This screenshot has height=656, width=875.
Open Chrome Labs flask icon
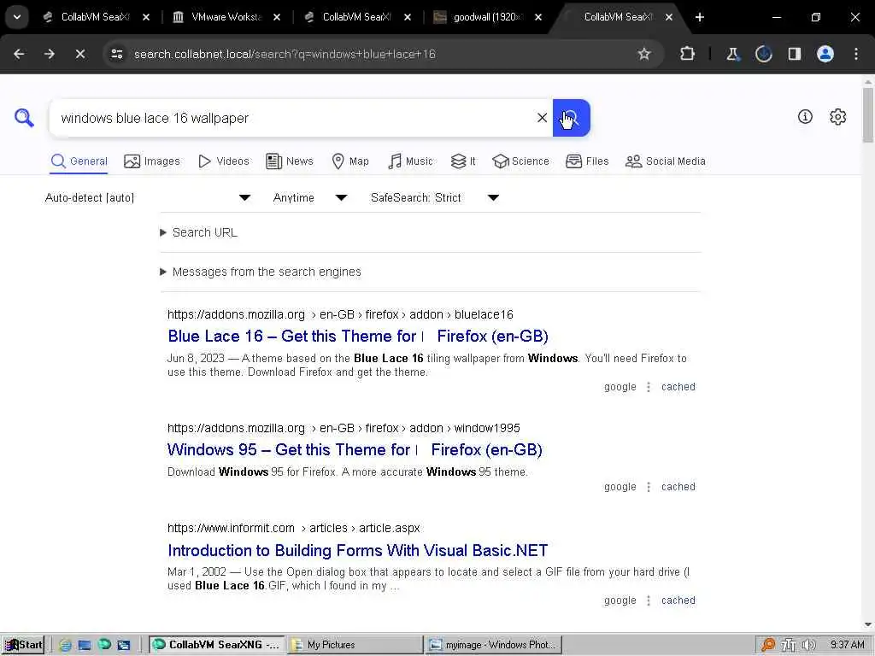point(732,54)
